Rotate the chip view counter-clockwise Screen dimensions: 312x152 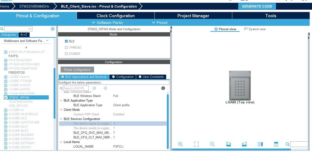click(x=244, y=144)
